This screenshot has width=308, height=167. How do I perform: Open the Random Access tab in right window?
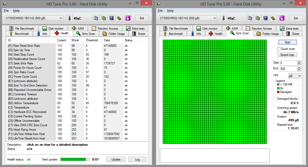click(259, 29)
